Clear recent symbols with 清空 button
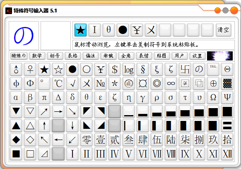The height and width of the screenshot is (169, 241). coord(224,30)
